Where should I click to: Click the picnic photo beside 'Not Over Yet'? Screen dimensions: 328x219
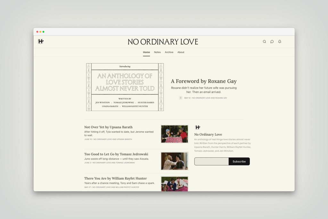click(174, 134)
